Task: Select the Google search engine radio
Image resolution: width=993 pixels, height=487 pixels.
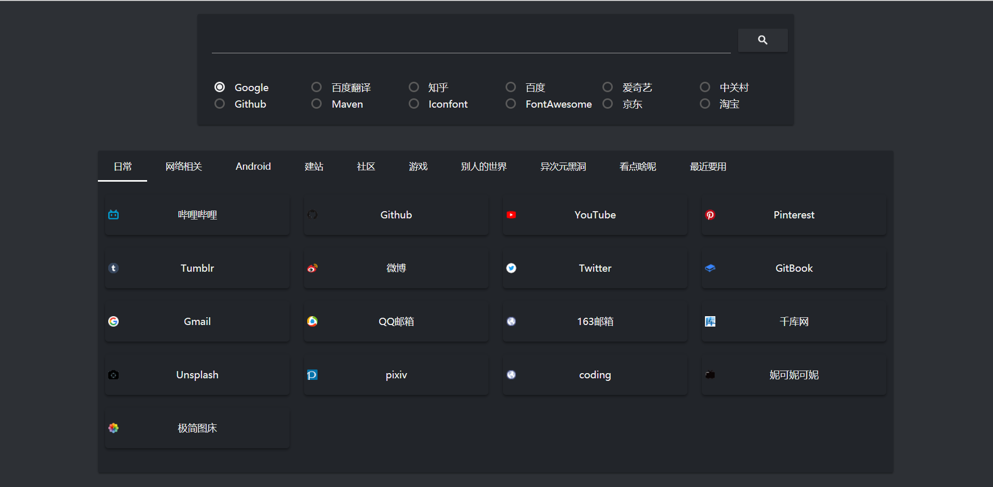Action: tap(220, 87)
